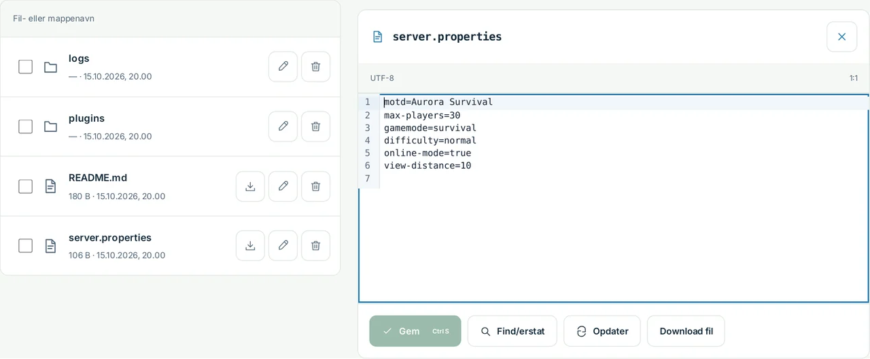Click the 180 B size text under README.md
870x359 pixels.
[79, 196]
